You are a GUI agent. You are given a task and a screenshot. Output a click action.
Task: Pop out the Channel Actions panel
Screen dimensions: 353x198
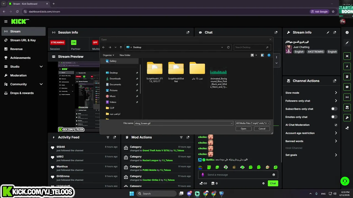[335, 81]
